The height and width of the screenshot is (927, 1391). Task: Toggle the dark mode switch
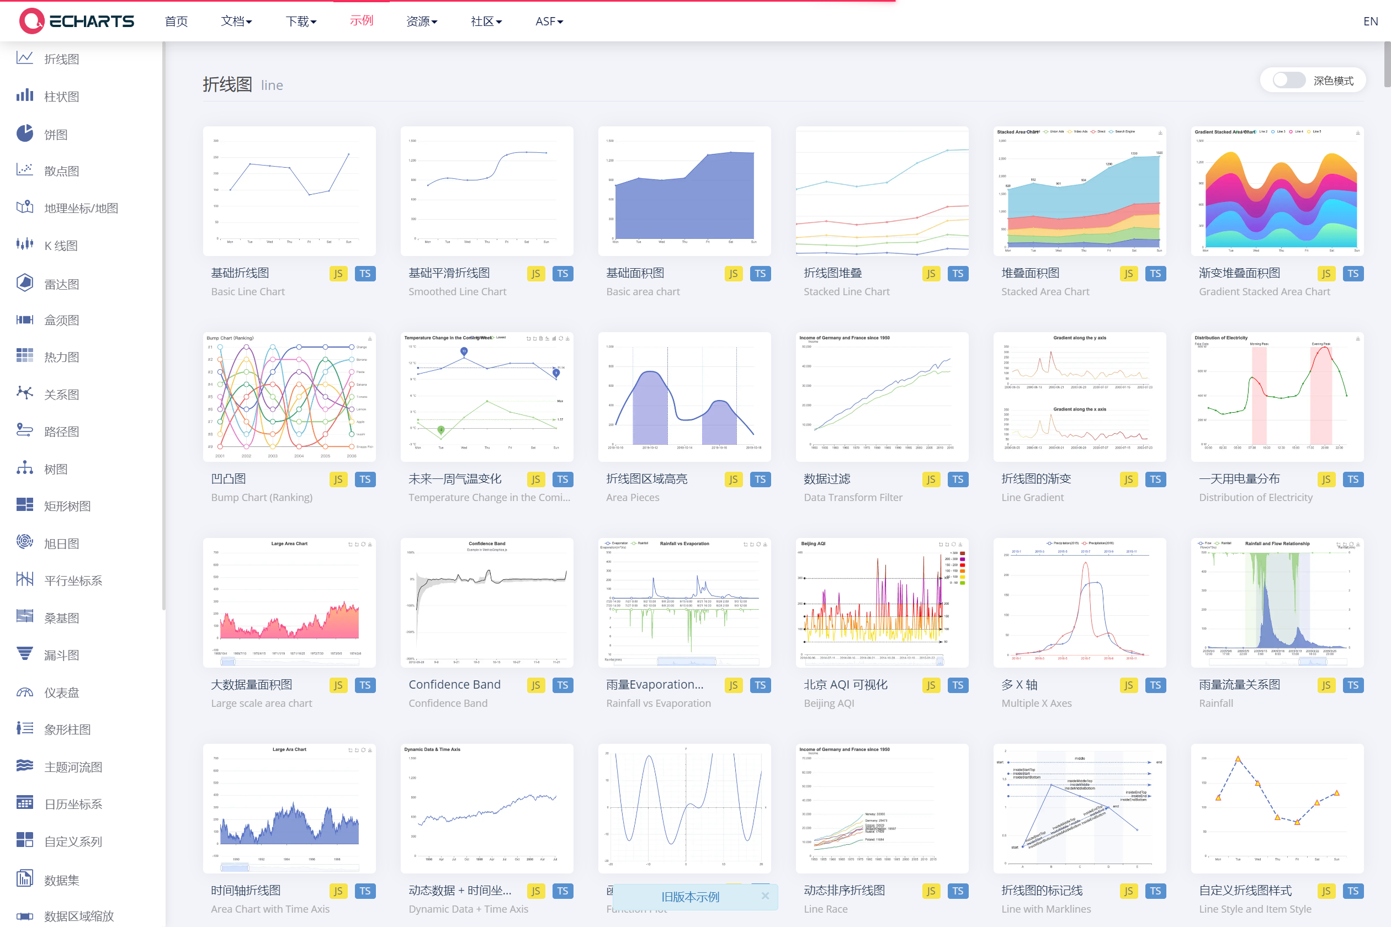(1288, 81)
